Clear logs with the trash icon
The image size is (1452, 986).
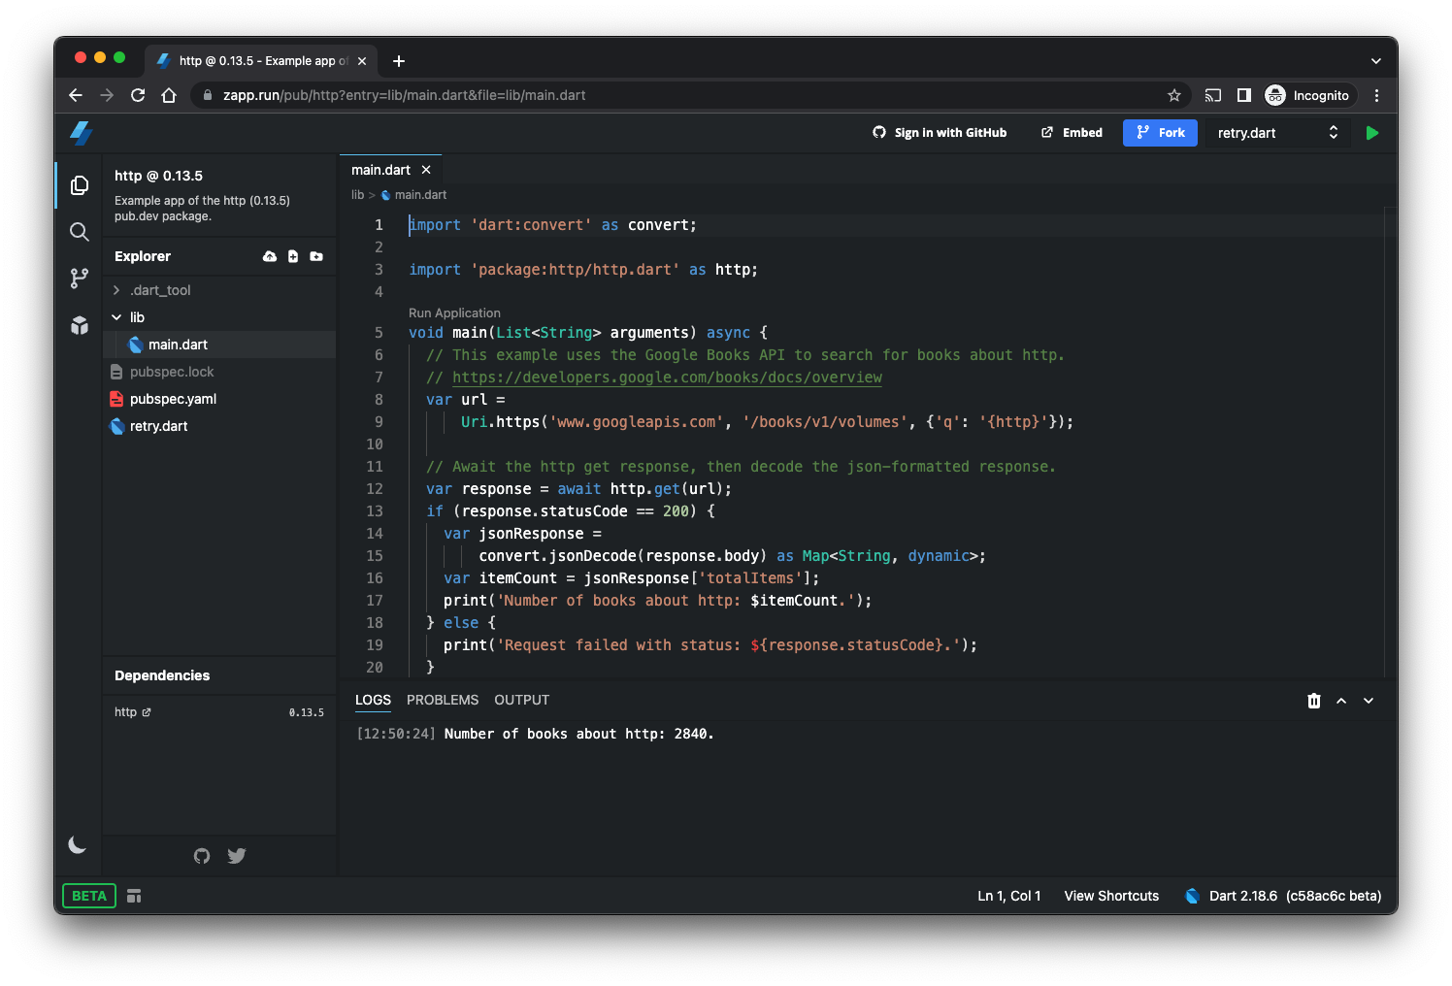pyautogui.click(x=1314, y=701)
